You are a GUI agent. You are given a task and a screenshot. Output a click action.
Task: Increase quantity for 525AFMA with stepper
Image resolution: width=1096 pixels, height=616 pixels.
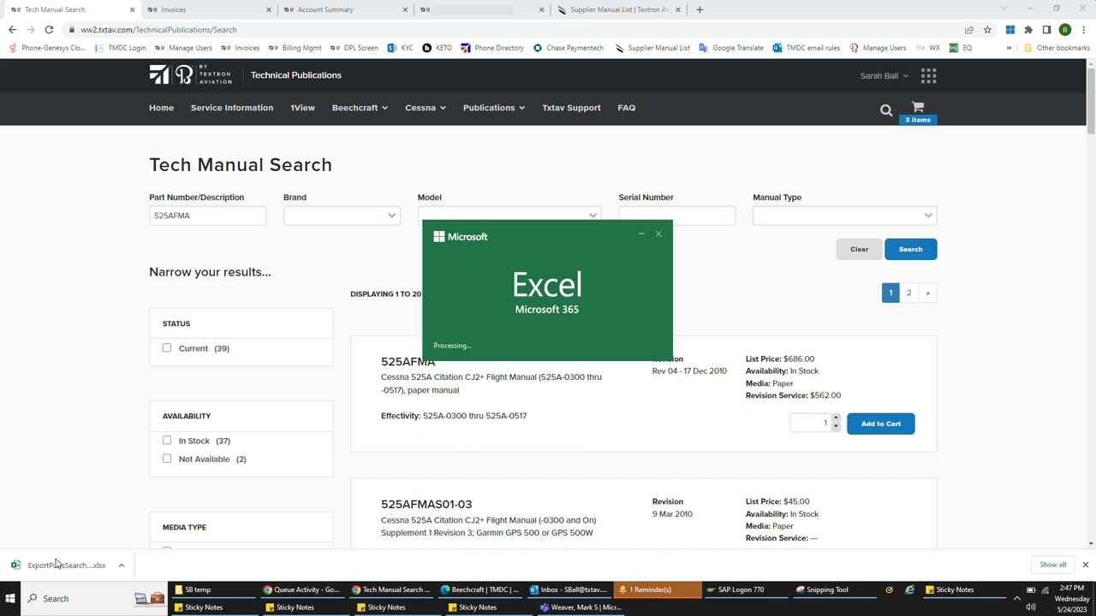836,418
